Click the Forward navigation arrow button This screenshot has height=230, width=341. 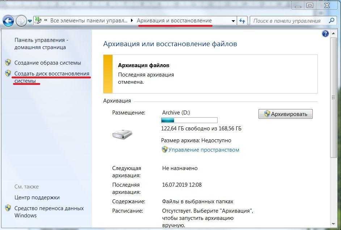21,21
